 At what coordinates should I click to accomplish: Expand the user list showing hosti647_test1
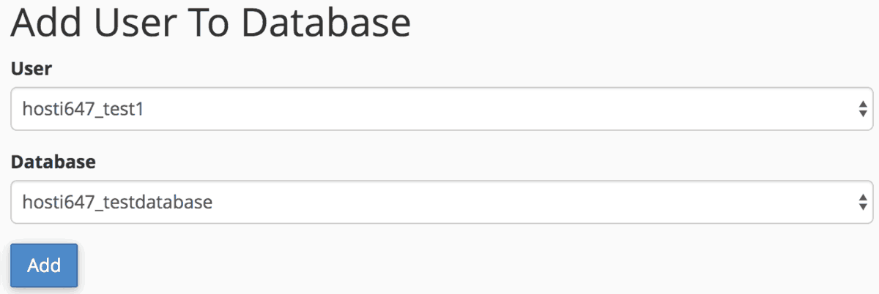(441, 110)
